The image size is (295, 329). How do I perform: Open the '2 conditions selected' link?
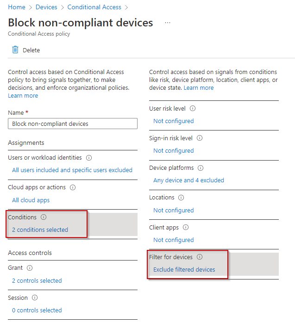click(x=40, y=230)
